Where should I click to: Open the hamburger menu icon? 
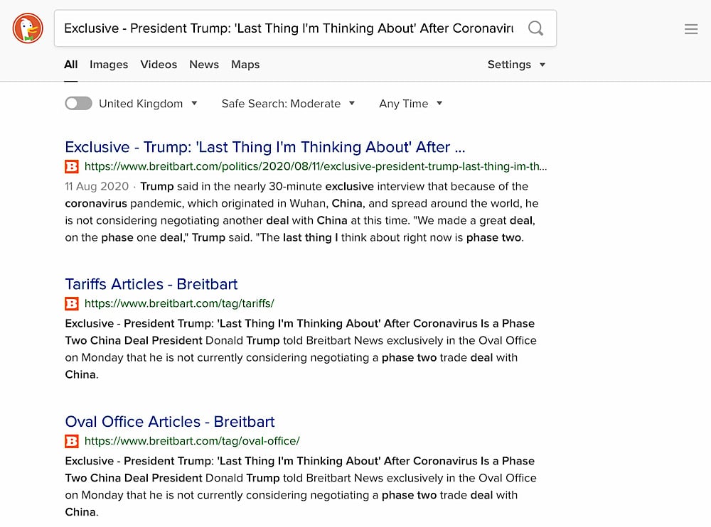pyautogui.click(x=691, y=29)
